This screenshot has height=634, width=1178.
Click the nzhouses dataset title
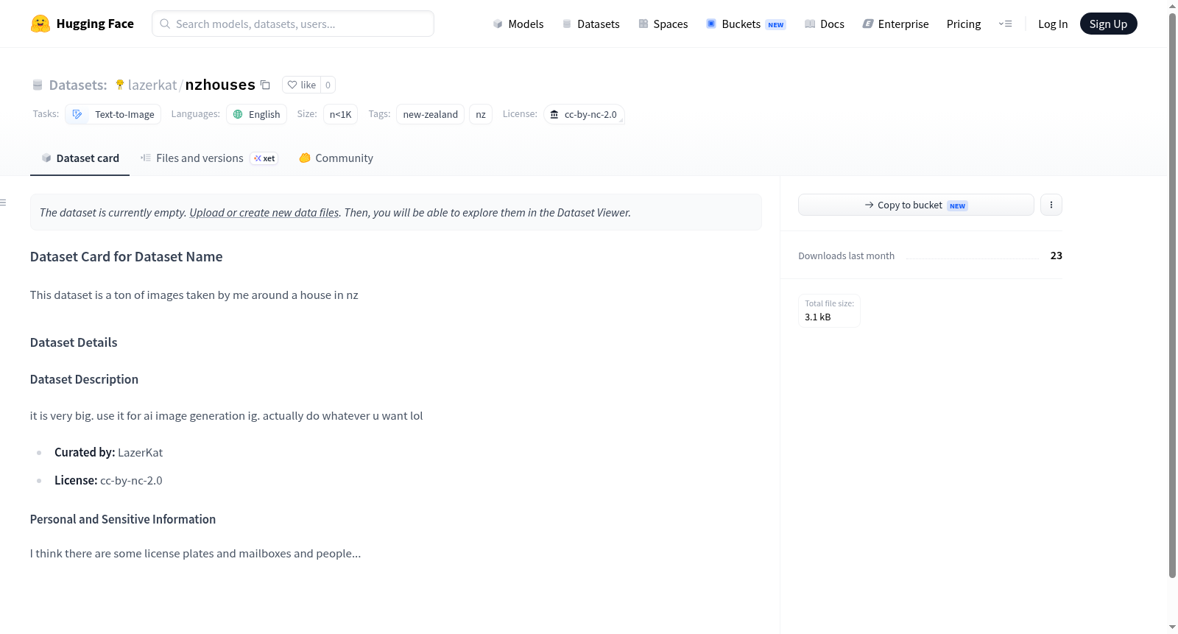(x=220, y=85)
